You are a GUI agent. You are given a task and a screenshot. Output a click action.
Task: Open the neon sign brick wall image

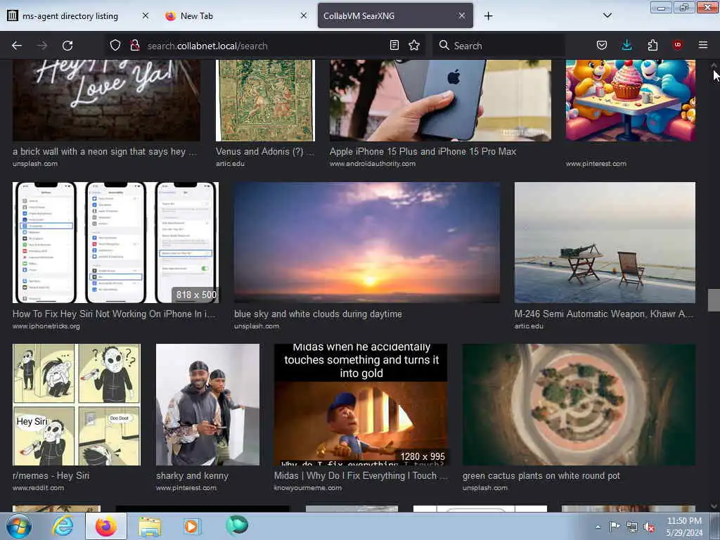coord(106,100)
